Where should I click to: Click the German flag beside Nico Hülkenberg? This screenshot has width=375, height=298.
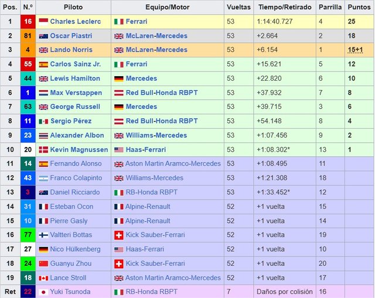[x=43, y=249]
